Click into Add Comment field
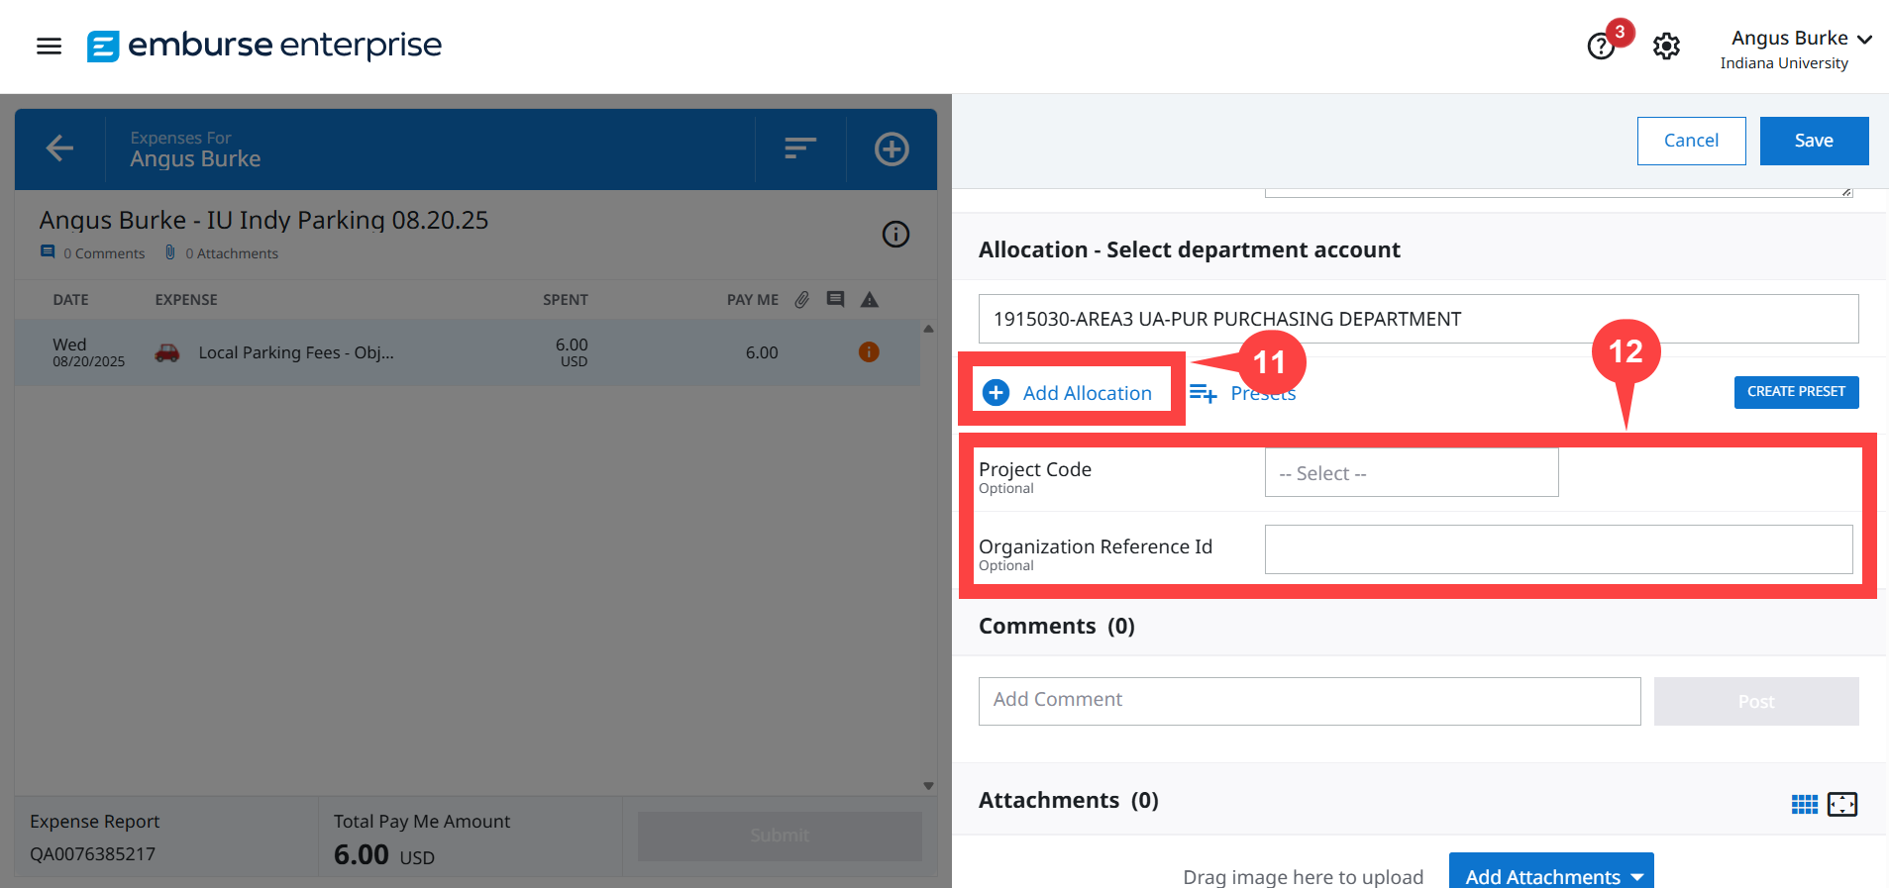 pyautogui.click(x=1309, y=701)
